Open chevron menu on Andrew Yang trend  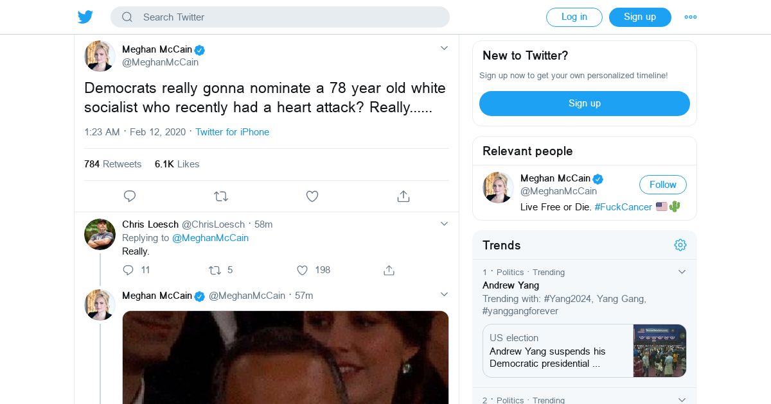[x=682, y=272]
